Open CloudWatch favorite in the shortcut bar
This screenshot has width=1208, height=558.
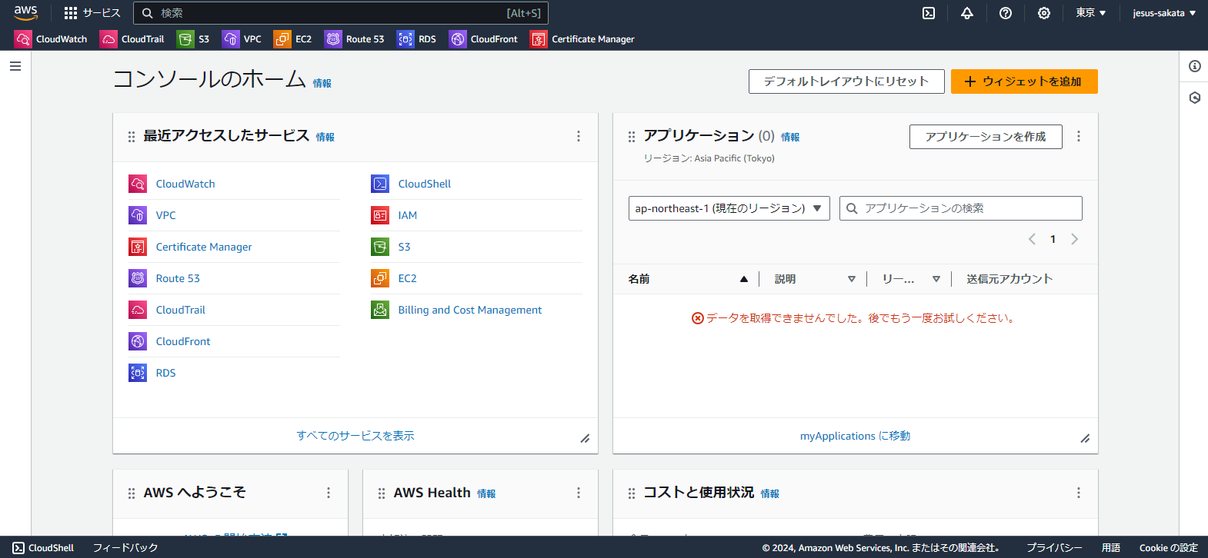pos(51,39)
